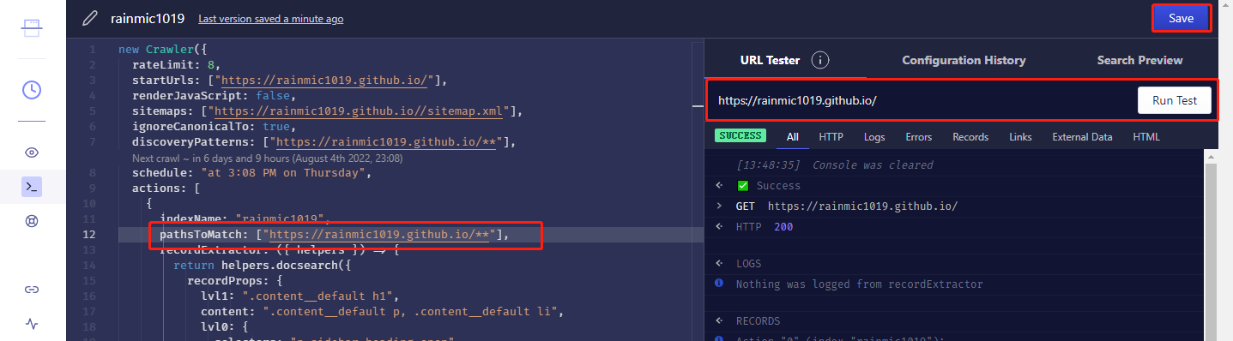
Task: Click the indexName "rainmic1019" code line
Action: point(245,218)
